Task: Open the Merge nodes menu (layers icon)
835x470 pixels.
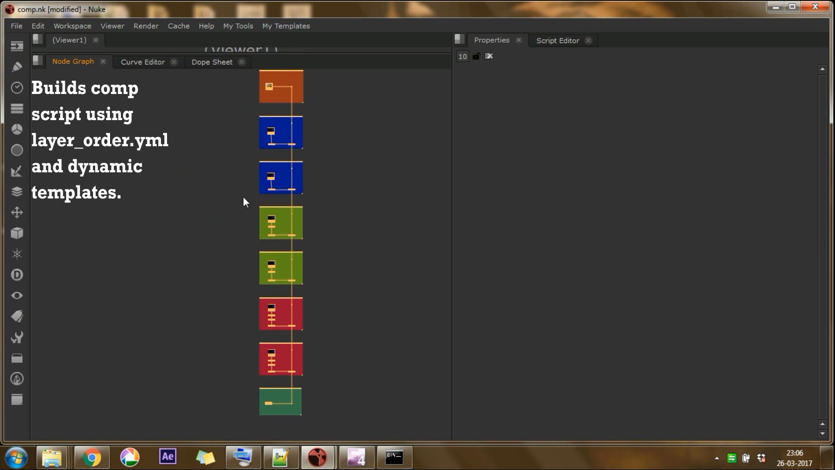Action: [x=17, y=191]
